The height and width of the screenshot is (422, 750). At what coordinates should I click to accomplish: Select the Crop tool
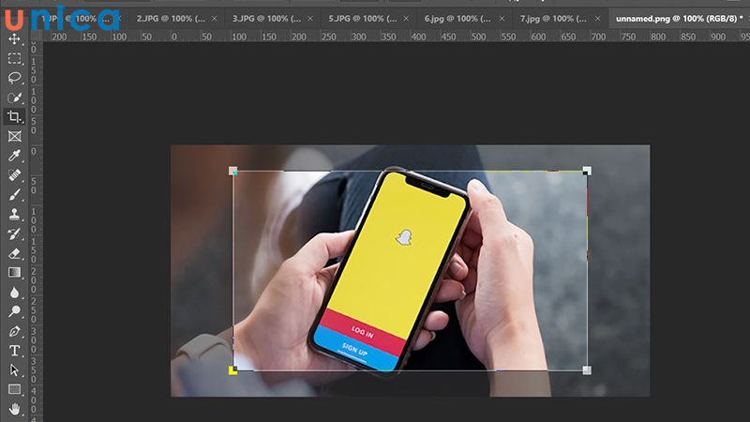pyautogui.click(x=14, y=116)
